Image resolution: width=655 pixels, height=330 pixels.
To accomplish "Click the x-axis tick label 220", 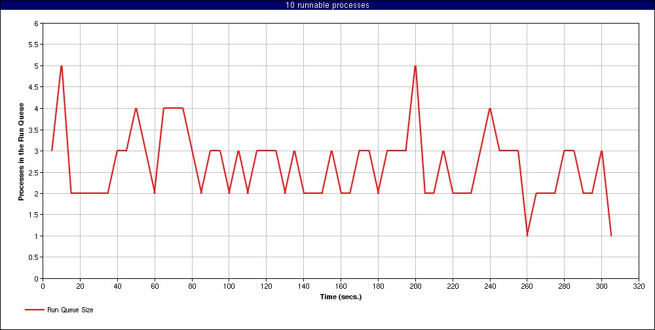I will 453,287.
